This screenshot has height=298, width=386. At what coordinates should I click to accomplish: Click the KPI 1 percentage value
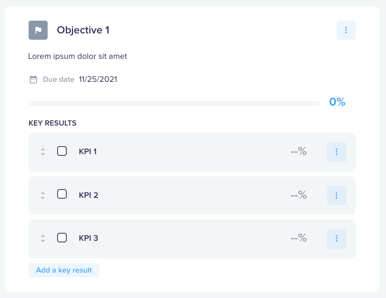click(x=299, y=151)
